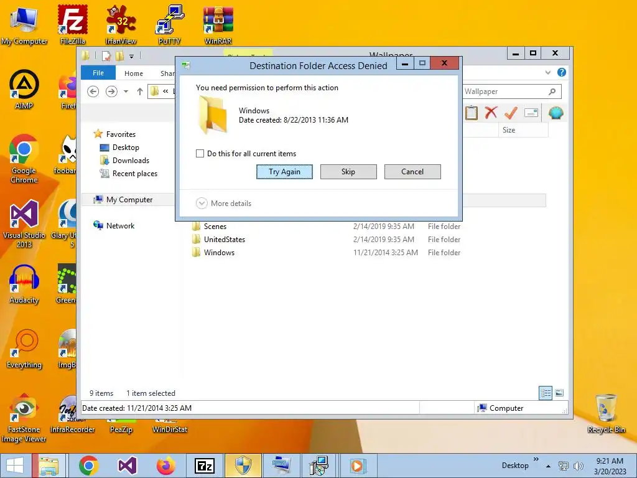The width and height of the screenshot is (637, 478).
Task: Open the My Computer desktop icon
Action: 24,25
